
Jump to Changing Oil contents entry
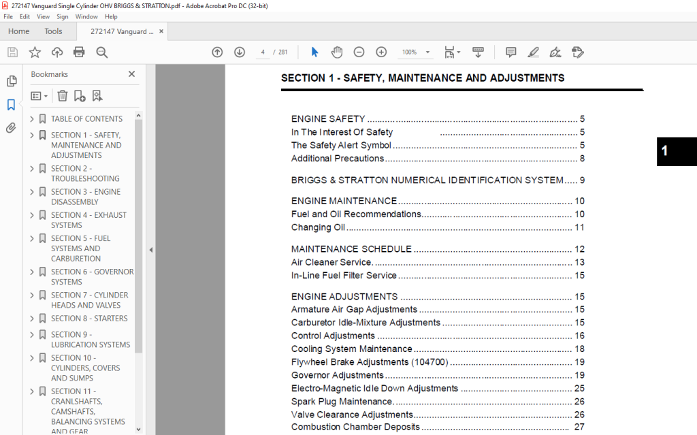pyautogui.click(x=438, y=227)
